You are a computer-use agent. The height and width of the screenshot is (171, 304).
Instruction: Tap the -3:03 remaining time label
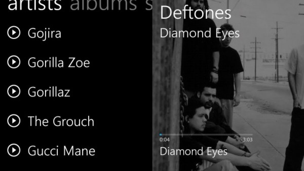point(246,140)
